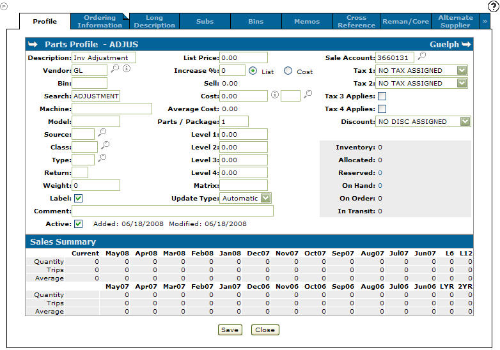Open the Update Type dropdown
The image size is (500, 350).
(x=265, y=198)
